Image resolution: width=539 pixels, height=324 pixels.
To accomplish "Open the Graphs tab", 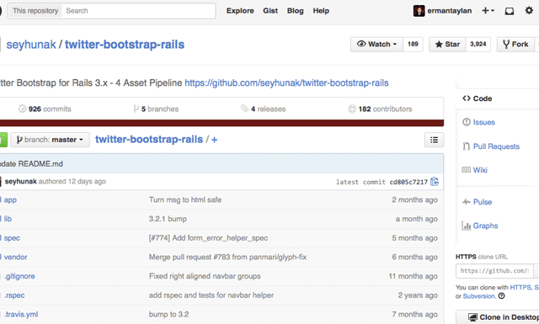I will [x=480, y=226].
